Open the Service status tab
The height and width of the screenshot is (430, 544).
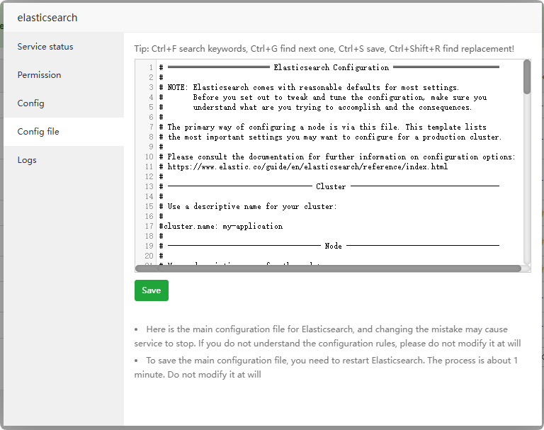point(45,47)
